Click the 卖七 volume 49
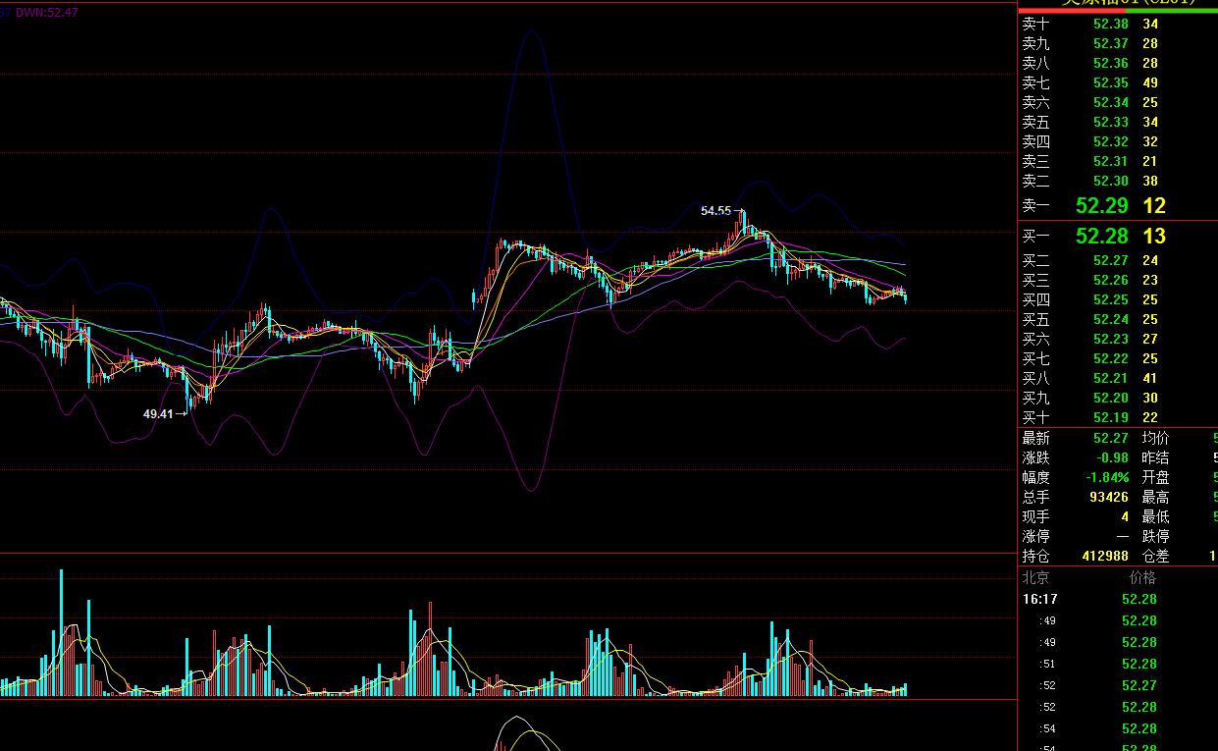The width and height of the screenshot is (1218, 751). click(x=1150, y=82)
